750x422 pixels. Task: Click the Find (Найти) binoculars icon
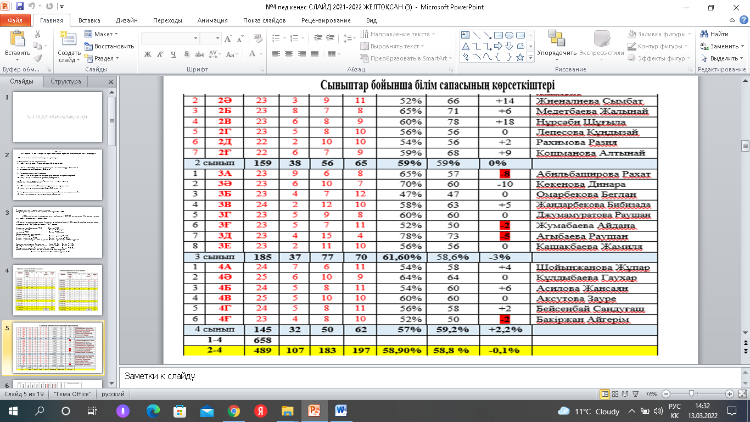[x=705, y=34]
